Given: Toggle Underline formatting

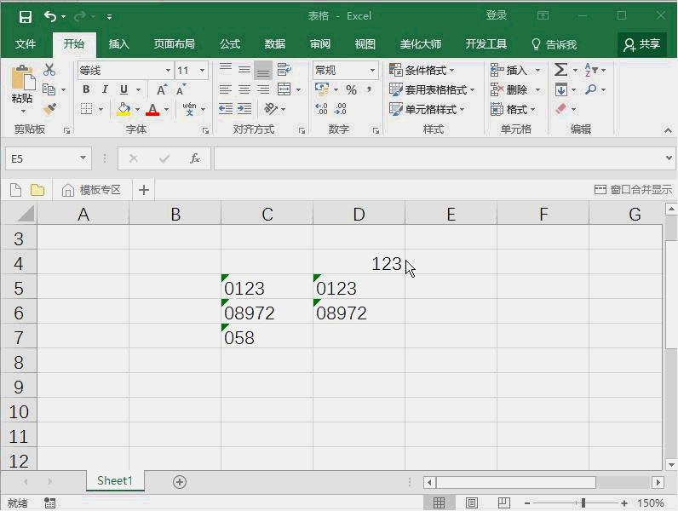Looking at the screenshot, I should coord(124,89).
